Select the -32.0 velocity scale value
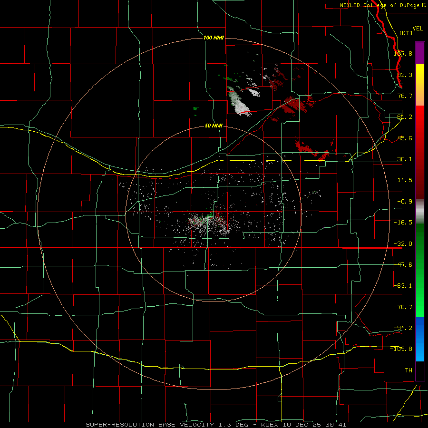Image resolution: width=428 pixels, height=428 pixels. pos(403,244)
